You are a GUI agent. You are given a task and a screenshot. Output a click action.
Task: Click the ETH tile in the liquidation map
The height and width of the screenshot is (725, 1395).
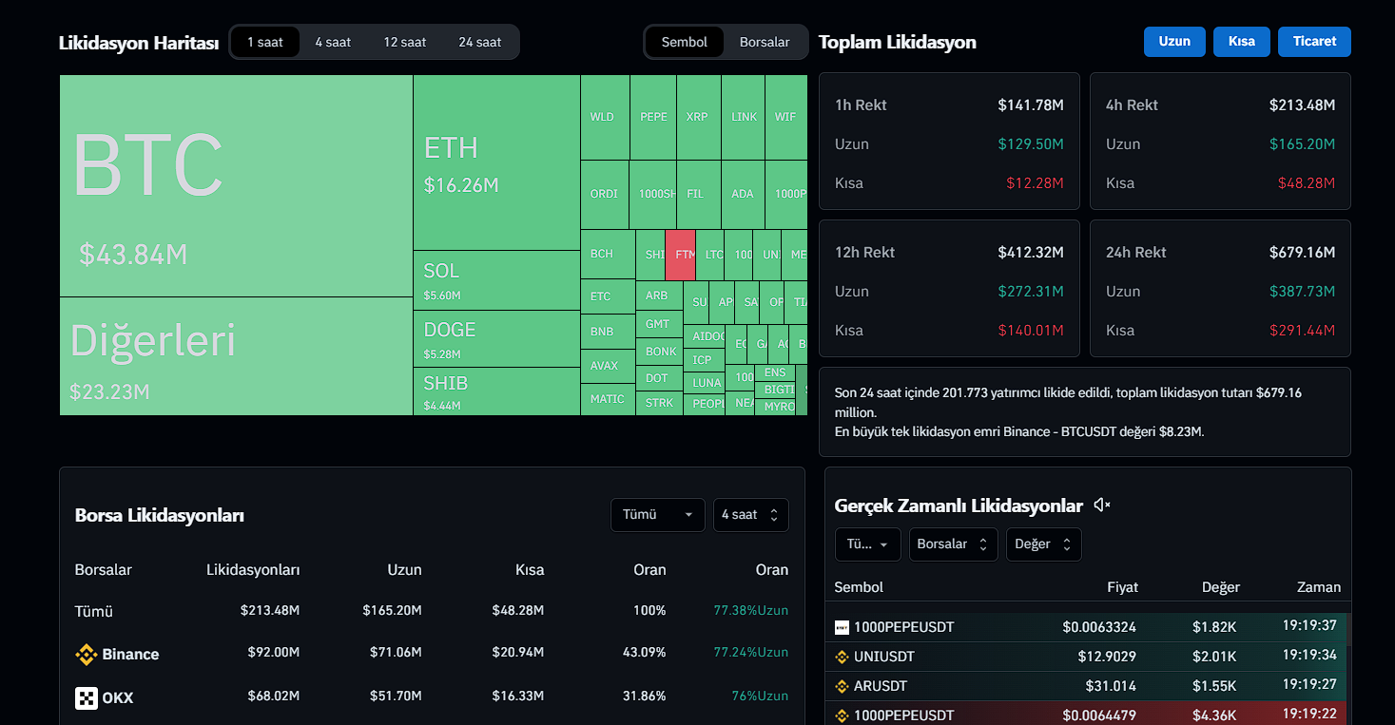496,162
